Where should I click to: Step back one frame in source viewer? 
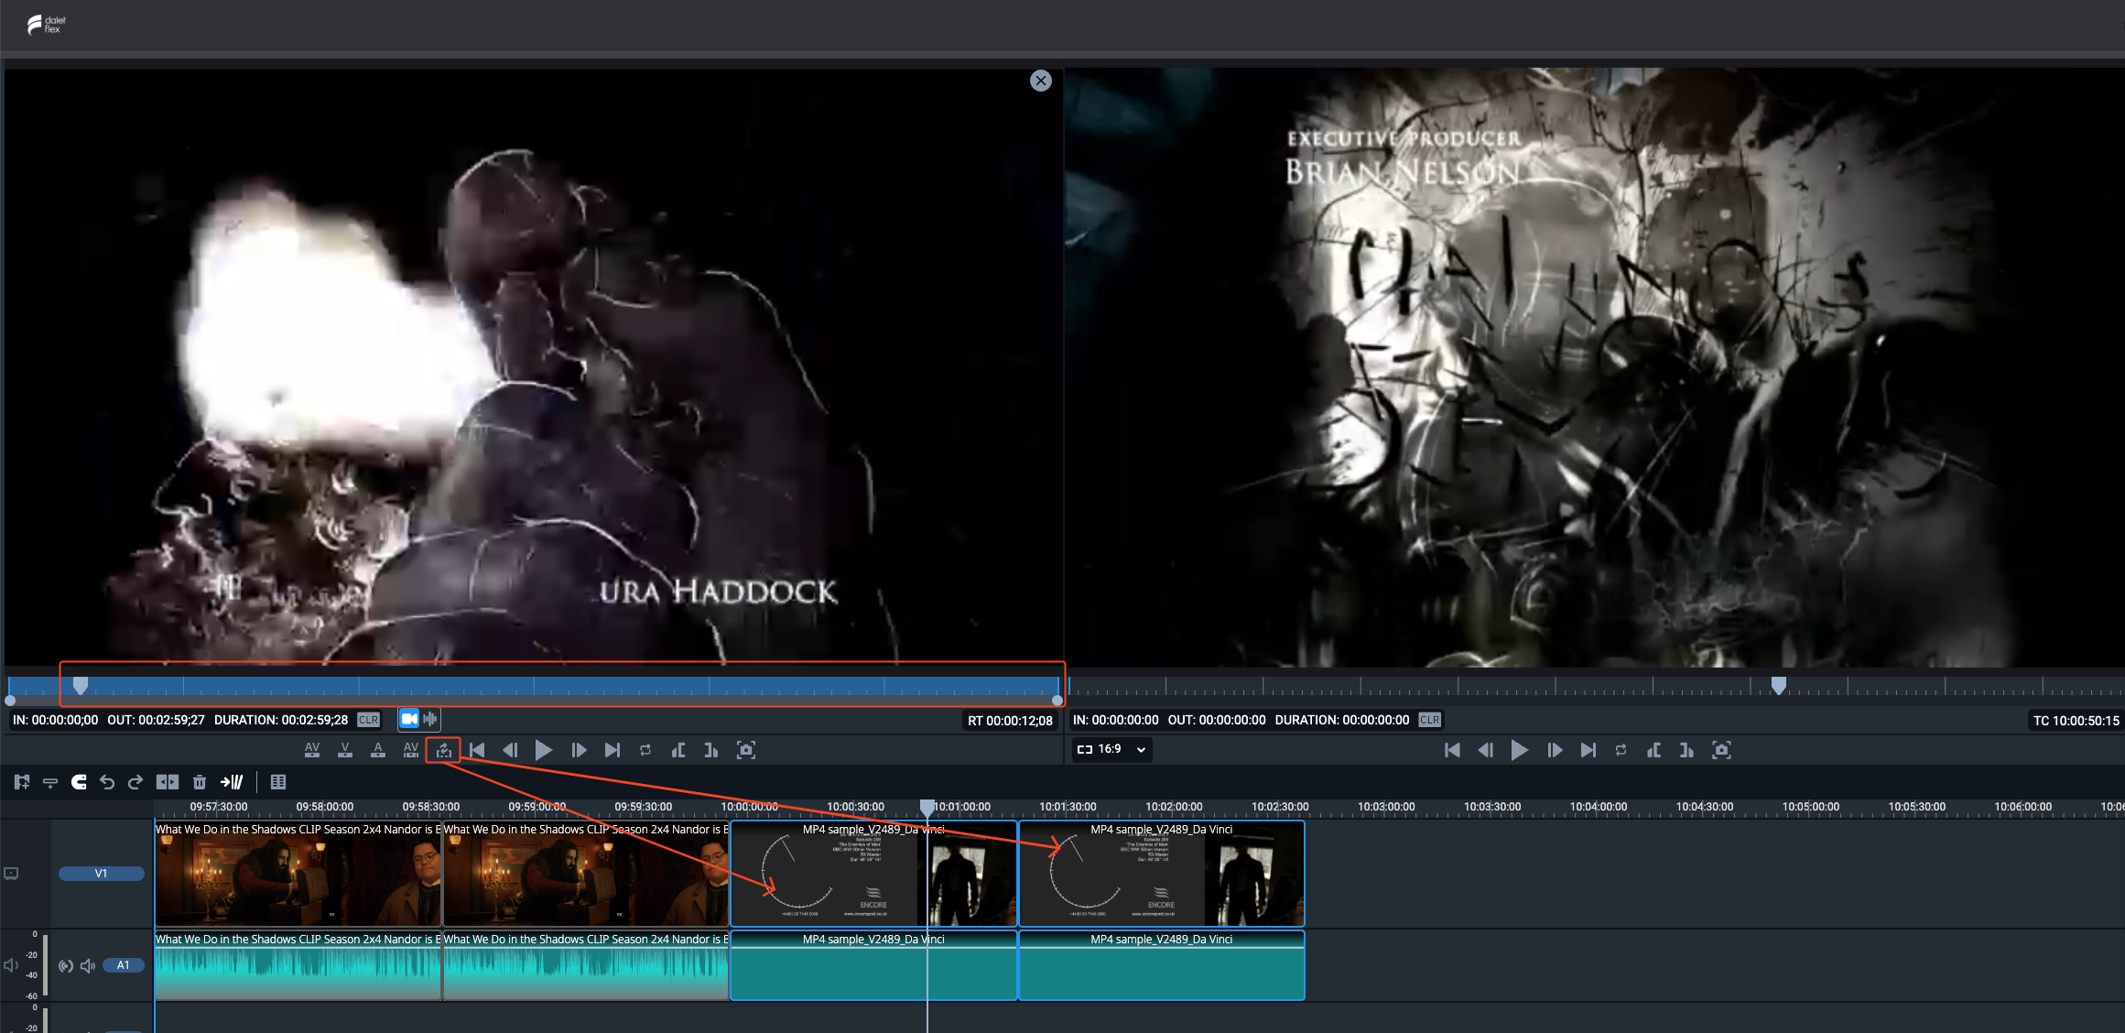point(510,750)
